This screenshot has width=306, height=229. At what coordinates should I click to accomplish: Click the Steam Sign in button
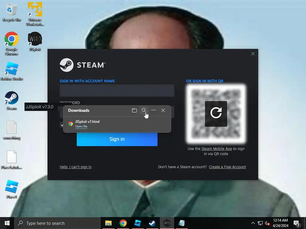(117, 139)
